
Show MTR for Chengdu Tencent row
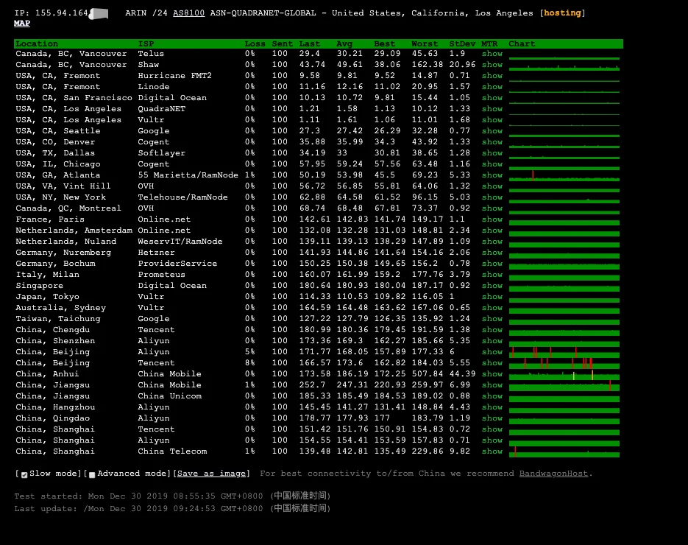click(492, 329)
